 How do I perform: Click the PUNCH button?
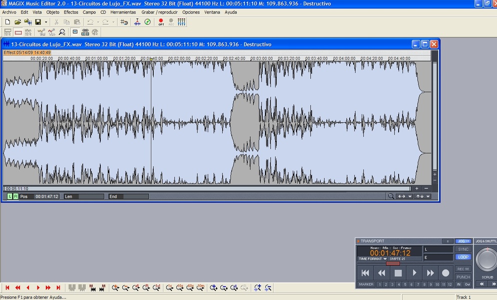tap(463, 277)
